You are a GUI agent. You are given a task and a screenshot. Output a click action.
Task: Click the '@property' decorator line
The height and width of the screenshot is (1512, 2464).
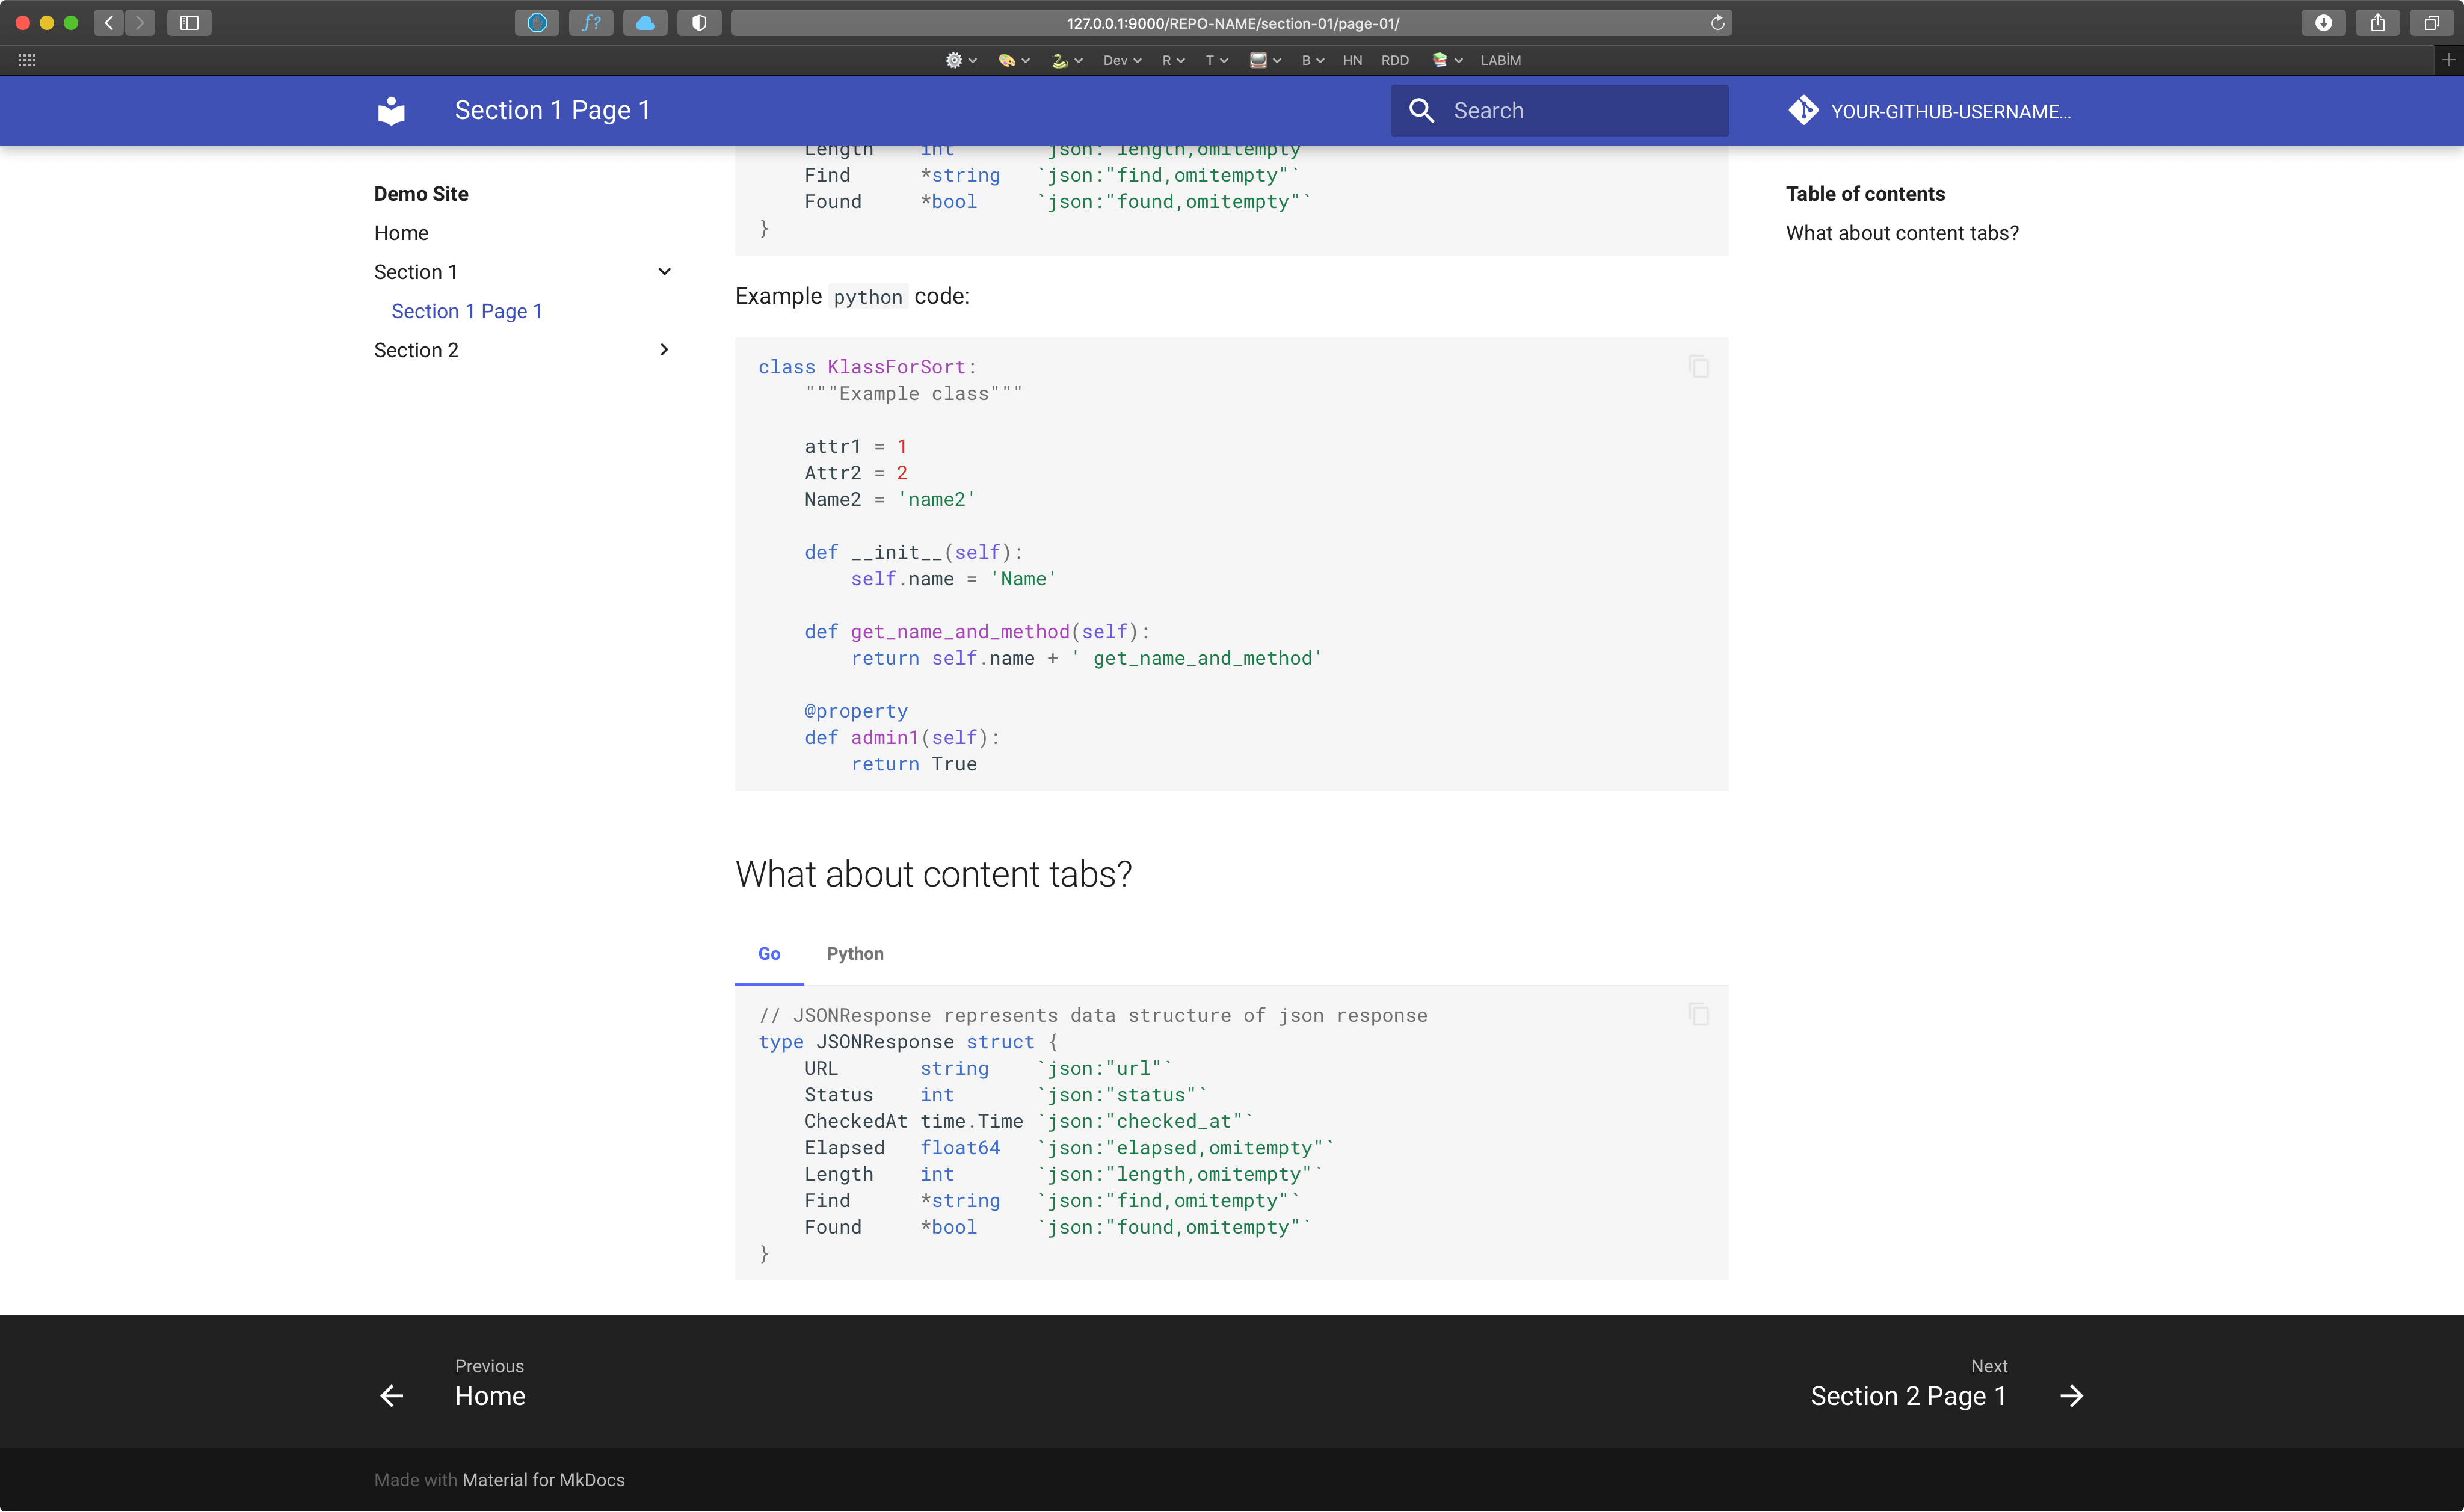[856, 710]
